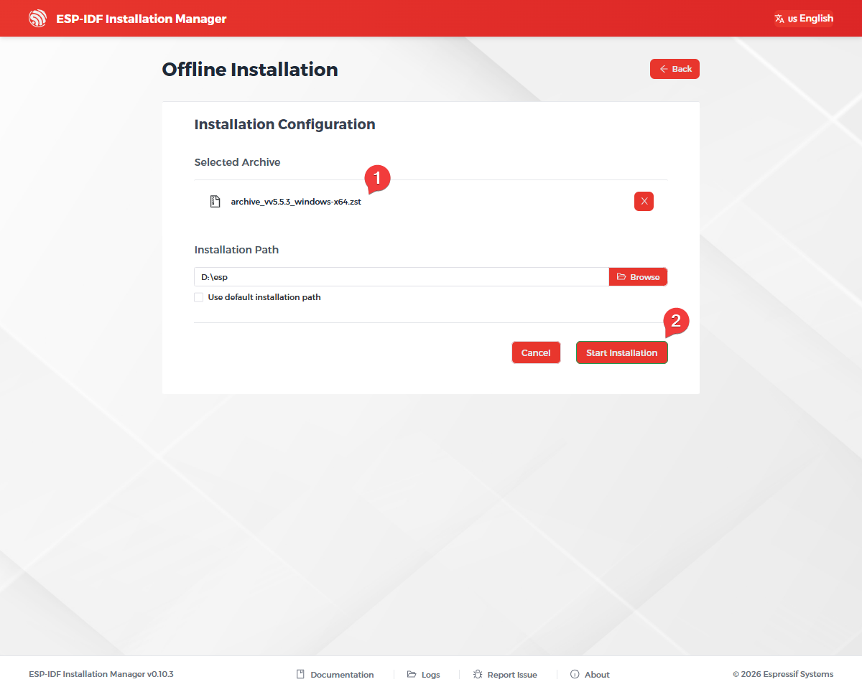Remove the selected archive with the X button
Screen dimensions: 862x692
(x=644, y=202)
